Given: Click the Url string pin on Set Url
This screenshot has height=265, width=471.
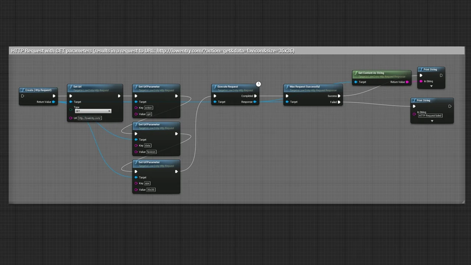Looking at the screenshot, I should click(x=71, y=118).
